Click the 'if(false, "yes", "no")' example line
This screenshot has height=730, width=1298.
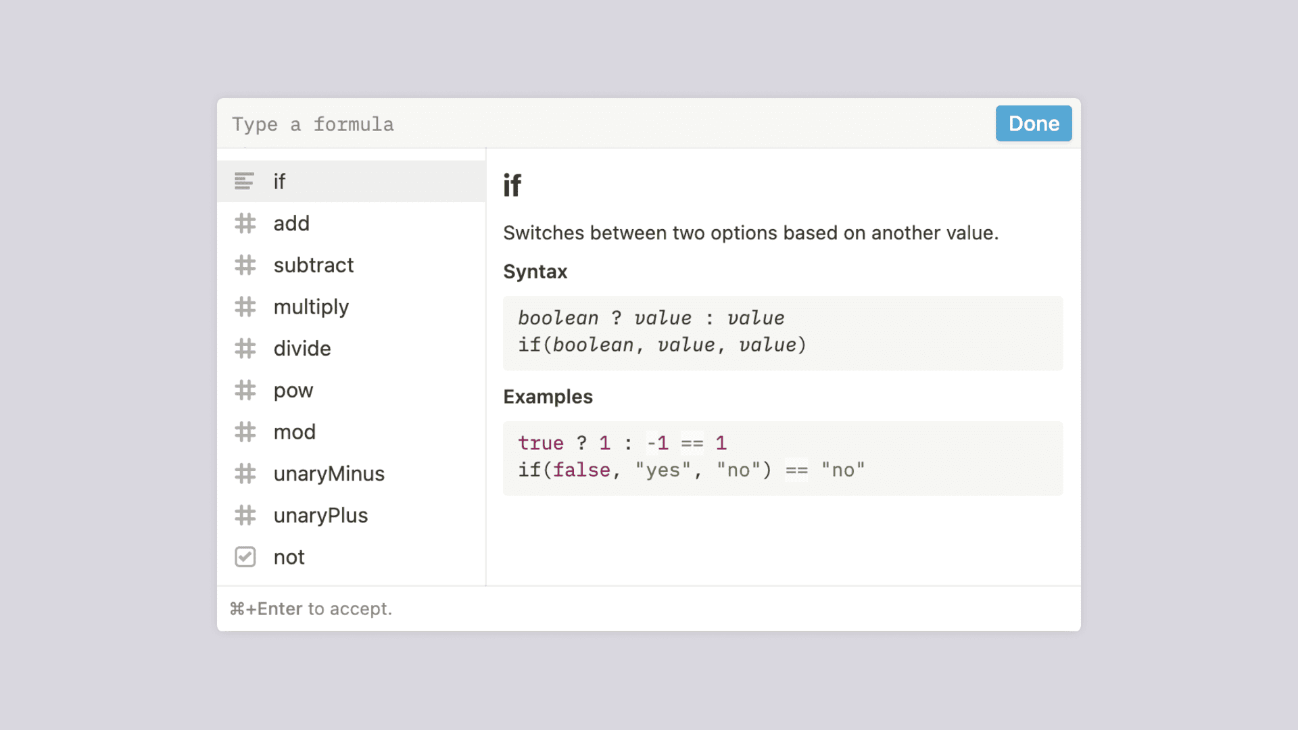pos(692,470)
